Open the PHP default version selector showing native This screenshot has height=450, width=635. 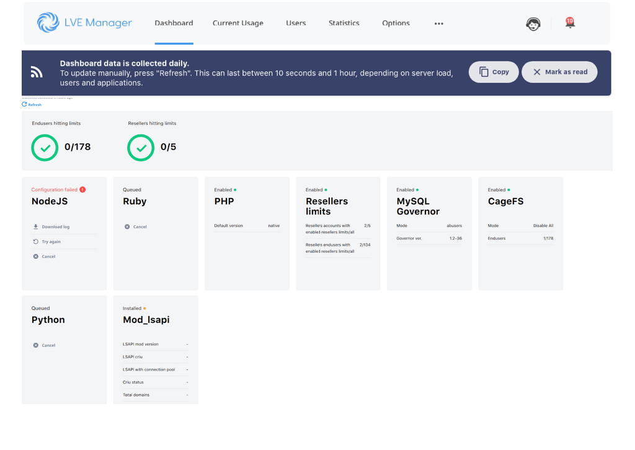point(273,226)
